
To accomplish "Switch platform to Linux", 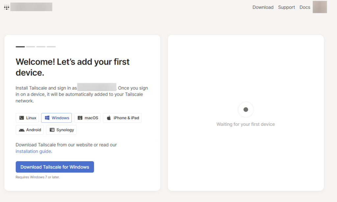I will point(27,118).
